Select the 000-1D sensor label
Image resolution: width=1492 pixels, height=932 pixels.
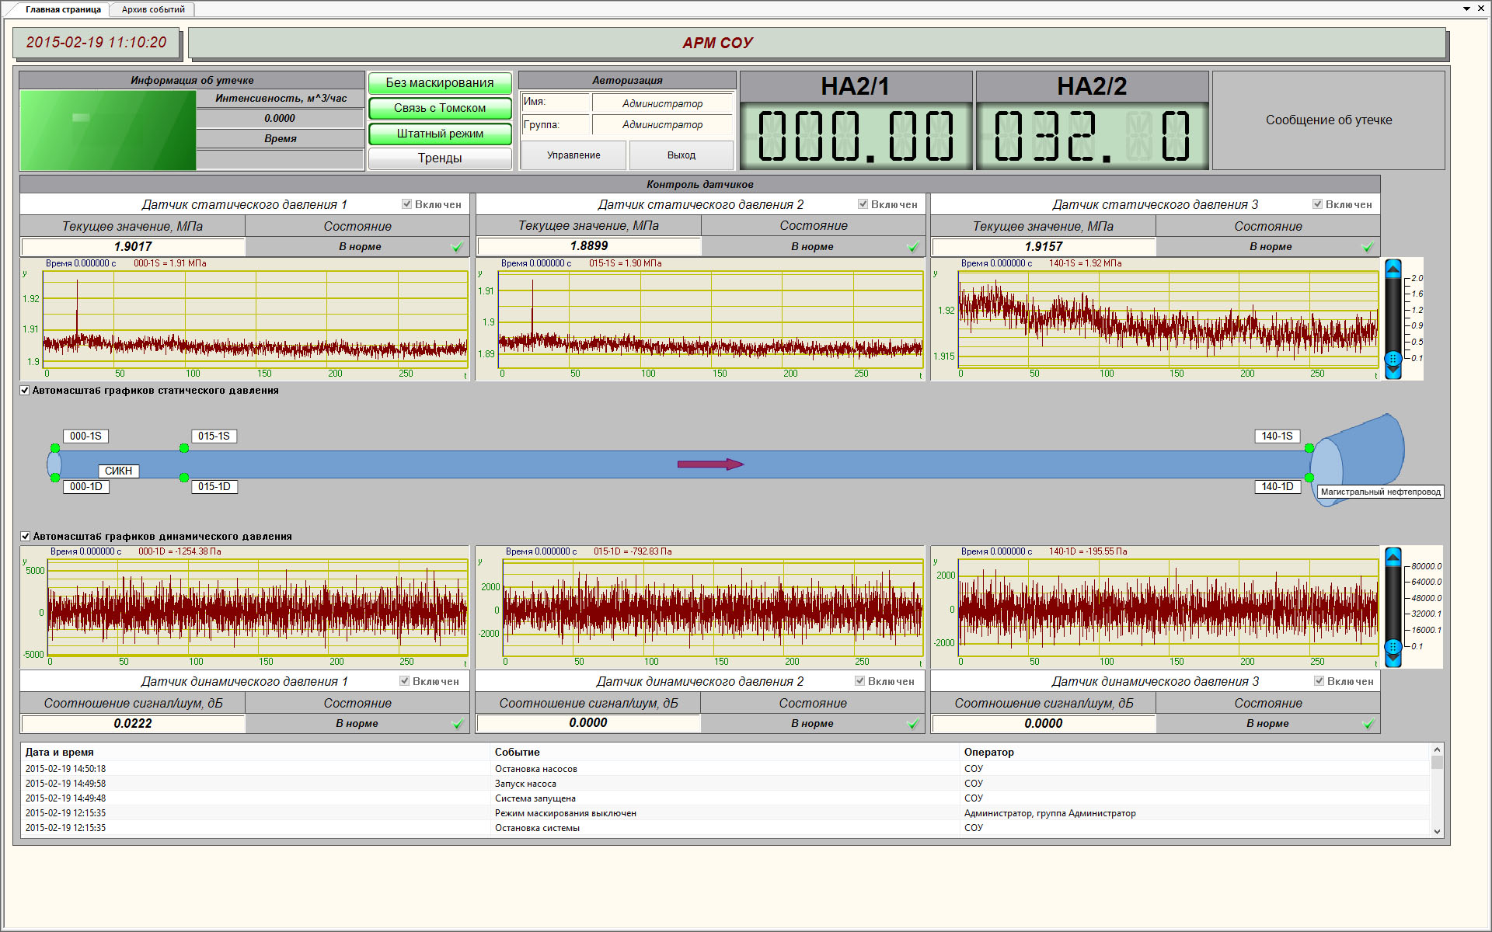[x=85, y=487]
